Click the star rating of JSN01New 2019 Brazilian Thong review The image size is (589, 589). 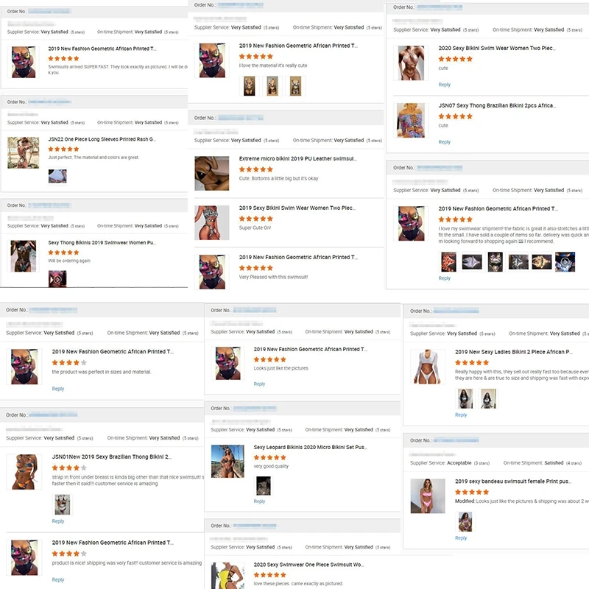click(69, 468)
